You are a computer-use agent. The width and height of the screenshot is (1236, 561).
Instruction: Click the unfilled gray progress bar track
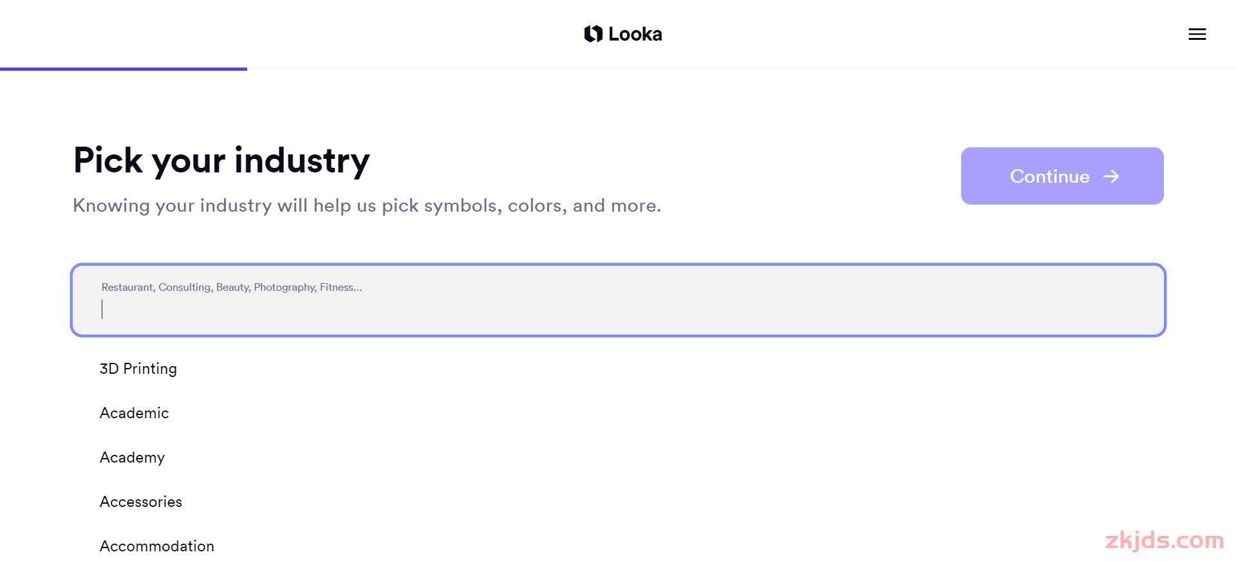(x=742, y=68)
